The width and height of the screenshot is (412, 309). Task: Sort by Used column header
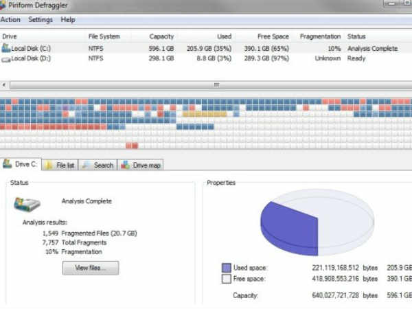pos(225,36)
